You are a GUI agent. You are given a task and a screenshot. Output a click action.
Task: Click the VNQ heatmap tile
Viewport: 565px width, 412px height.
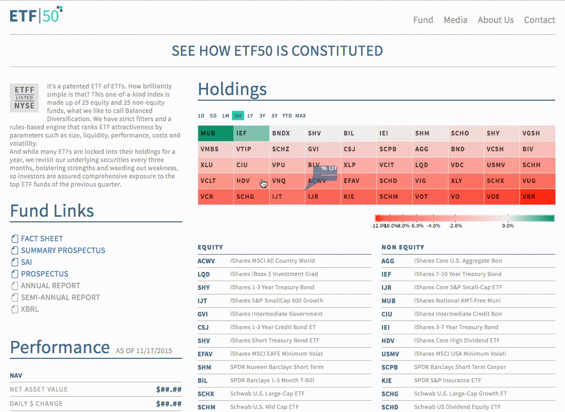(287, 181)
